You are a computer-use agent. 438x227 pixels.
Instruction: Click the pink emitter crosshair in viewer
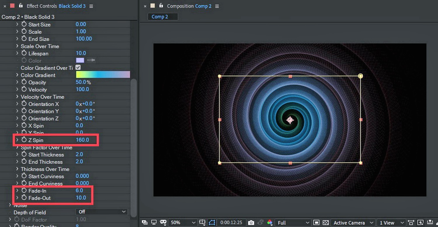[x=290, y=120]
